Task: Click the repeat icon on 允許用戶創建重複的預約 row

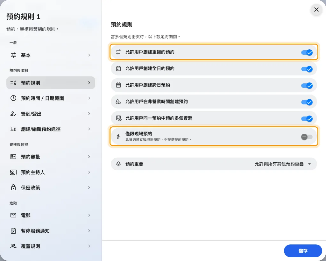Action: [x=118, y=52]
